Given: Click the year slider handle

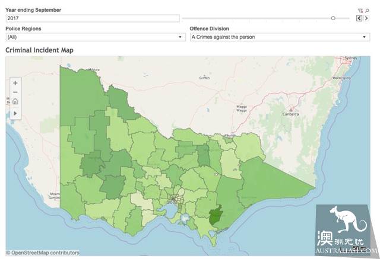Looking at the screenshot, I should 333,18.
